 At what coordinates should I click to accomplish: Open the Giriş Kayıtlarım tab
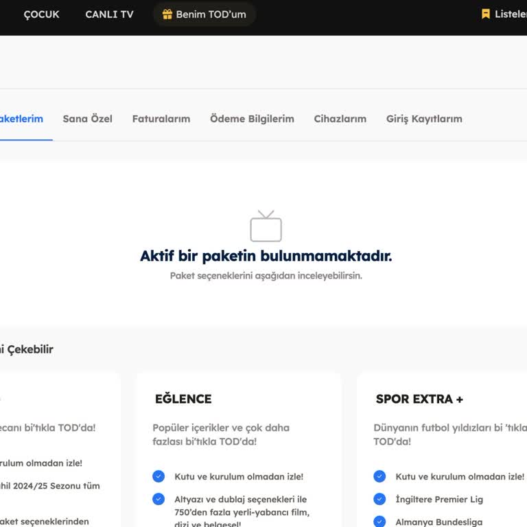pos(424,119)
